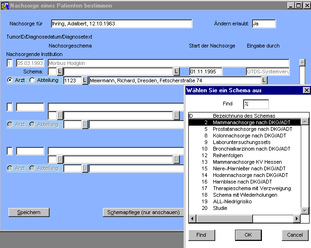Click the Find text field containing %

(256, 104)
